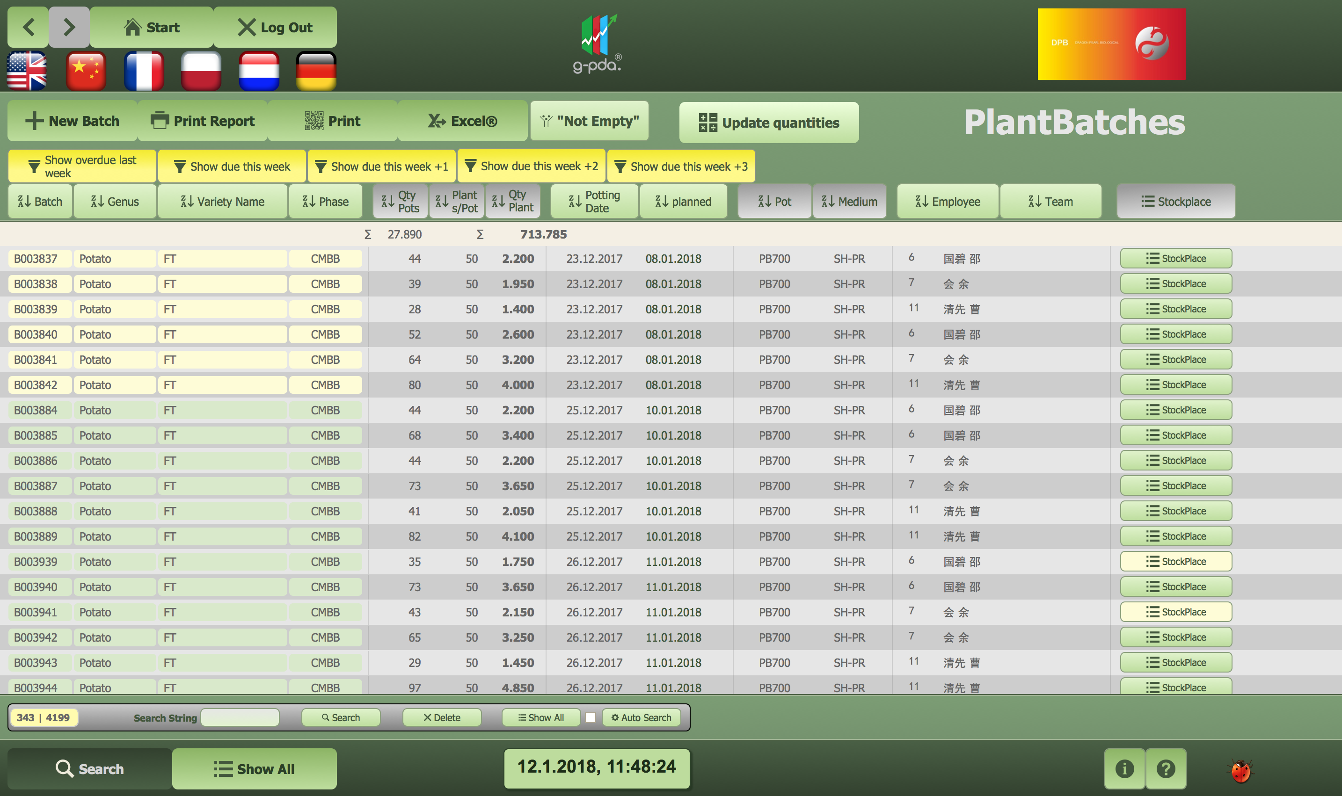
Task: Click the forward navigation arrow
Action: coord(69,27)
